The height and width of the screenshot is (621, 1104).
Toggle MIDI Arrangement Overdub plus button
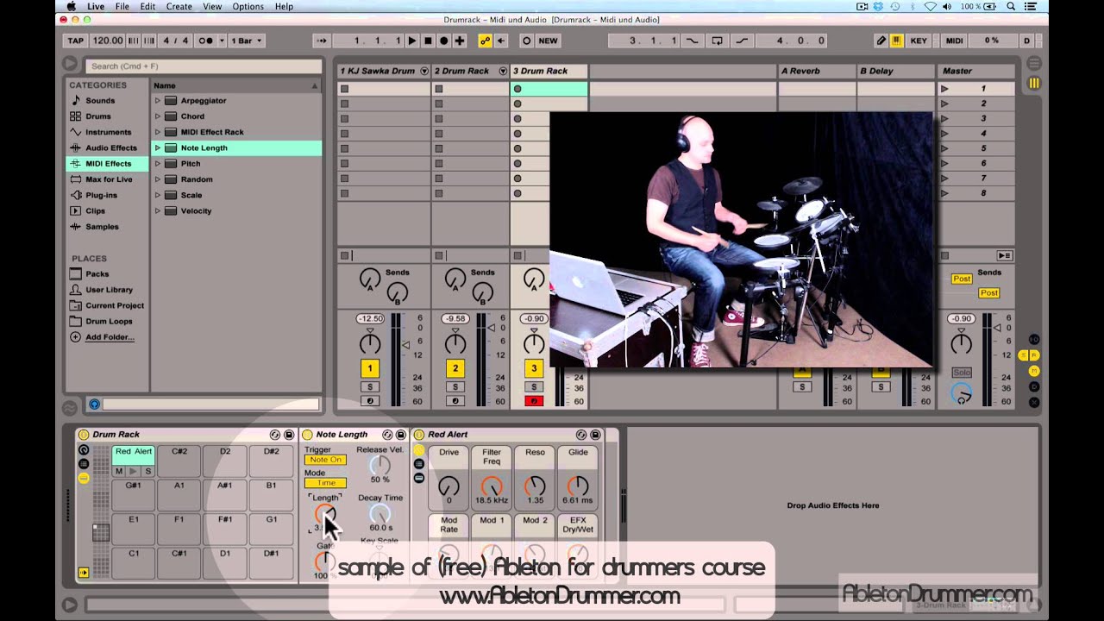coord(460,41)
